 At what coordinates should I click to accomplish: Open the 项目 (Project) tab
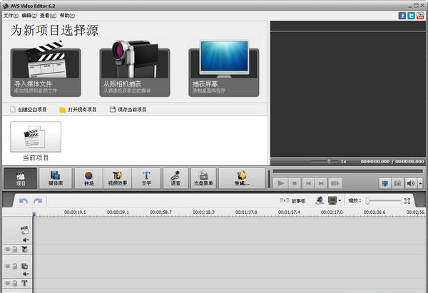[x=21, y=178]
